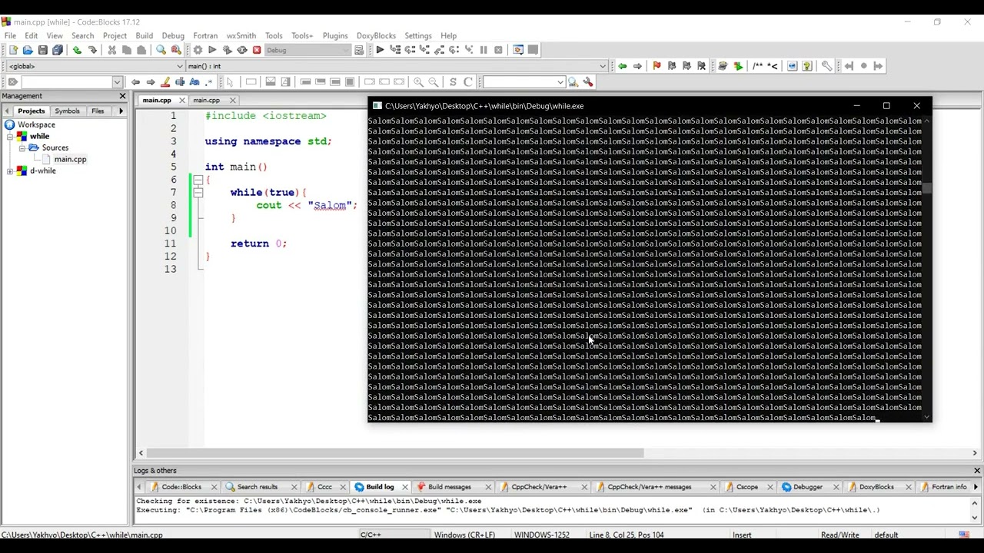Screen dimensions: 984x553
Task: Click the Run to cursor debug icon
Action: (395, 50)
